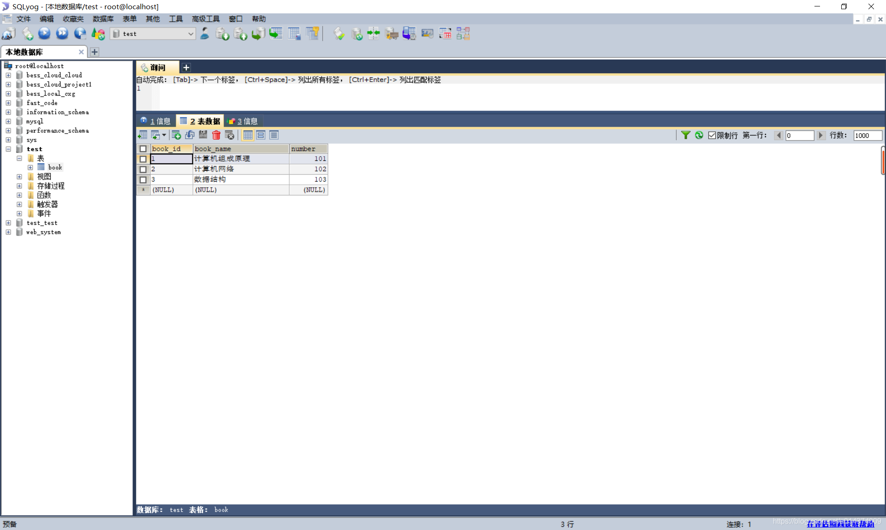This screenshot has height=530, width=886.
Task: Toggle the 限制行 checkbox
Action: (x=712, y=135)
